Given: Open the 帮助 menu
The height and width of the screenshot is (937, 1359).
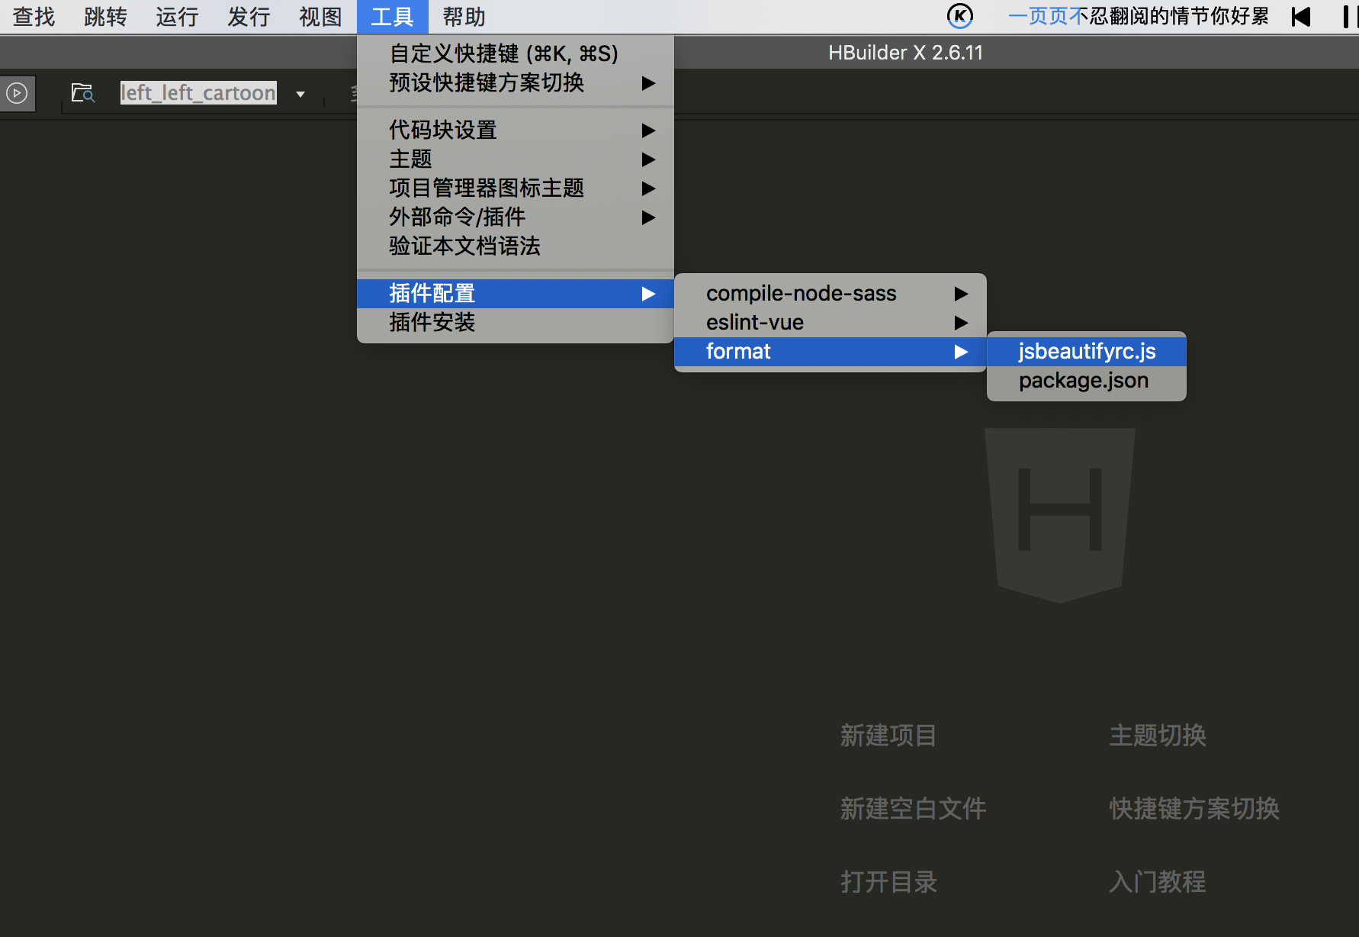Looking at the screenshot, I should coord(464,17).
